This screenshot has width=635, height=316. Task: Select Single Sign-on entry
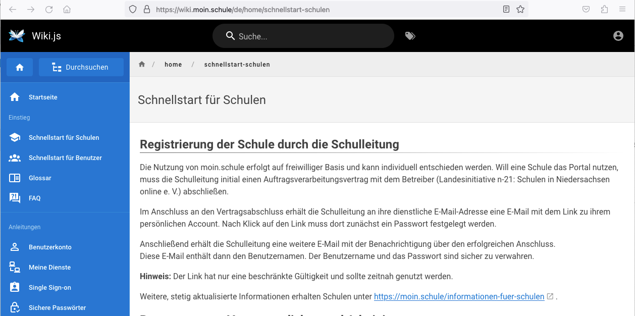click(x=49, y=287)
